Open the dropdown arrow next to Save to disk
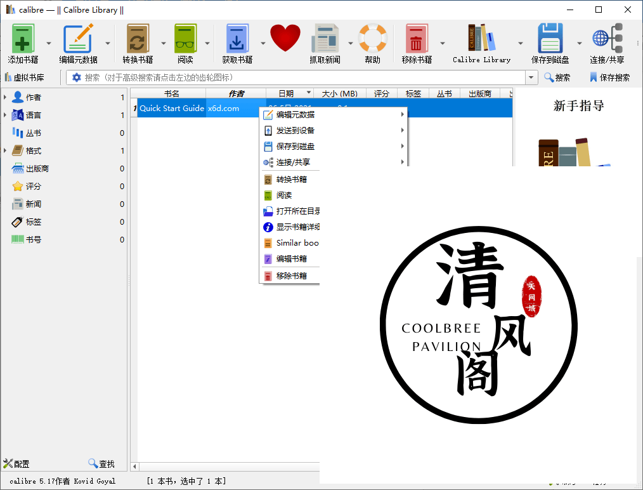The image size is (643, 490). point(580,43)
